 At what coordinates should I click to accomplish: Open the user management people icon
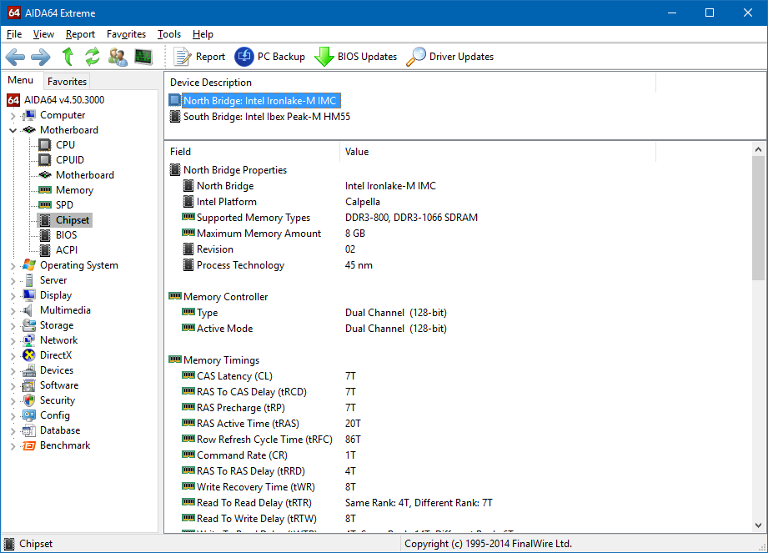coord(118,57)
